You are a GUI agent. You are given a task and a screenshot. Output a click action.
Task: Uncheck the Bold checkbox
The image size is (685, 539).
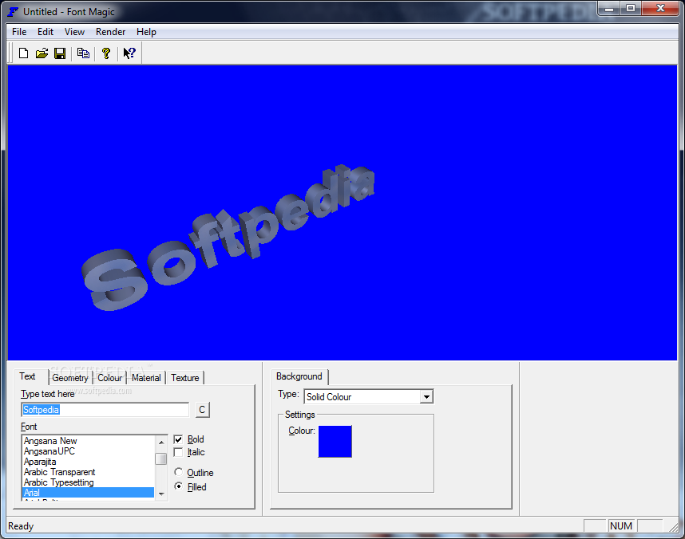click(178, 439)
